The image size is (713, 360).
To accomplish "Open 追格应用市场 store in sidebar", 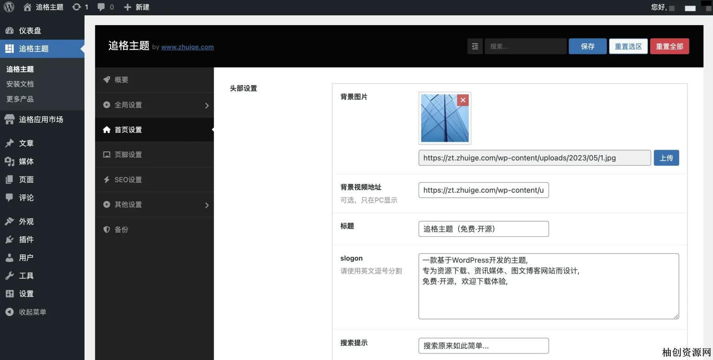I will (x=41, y=119).
